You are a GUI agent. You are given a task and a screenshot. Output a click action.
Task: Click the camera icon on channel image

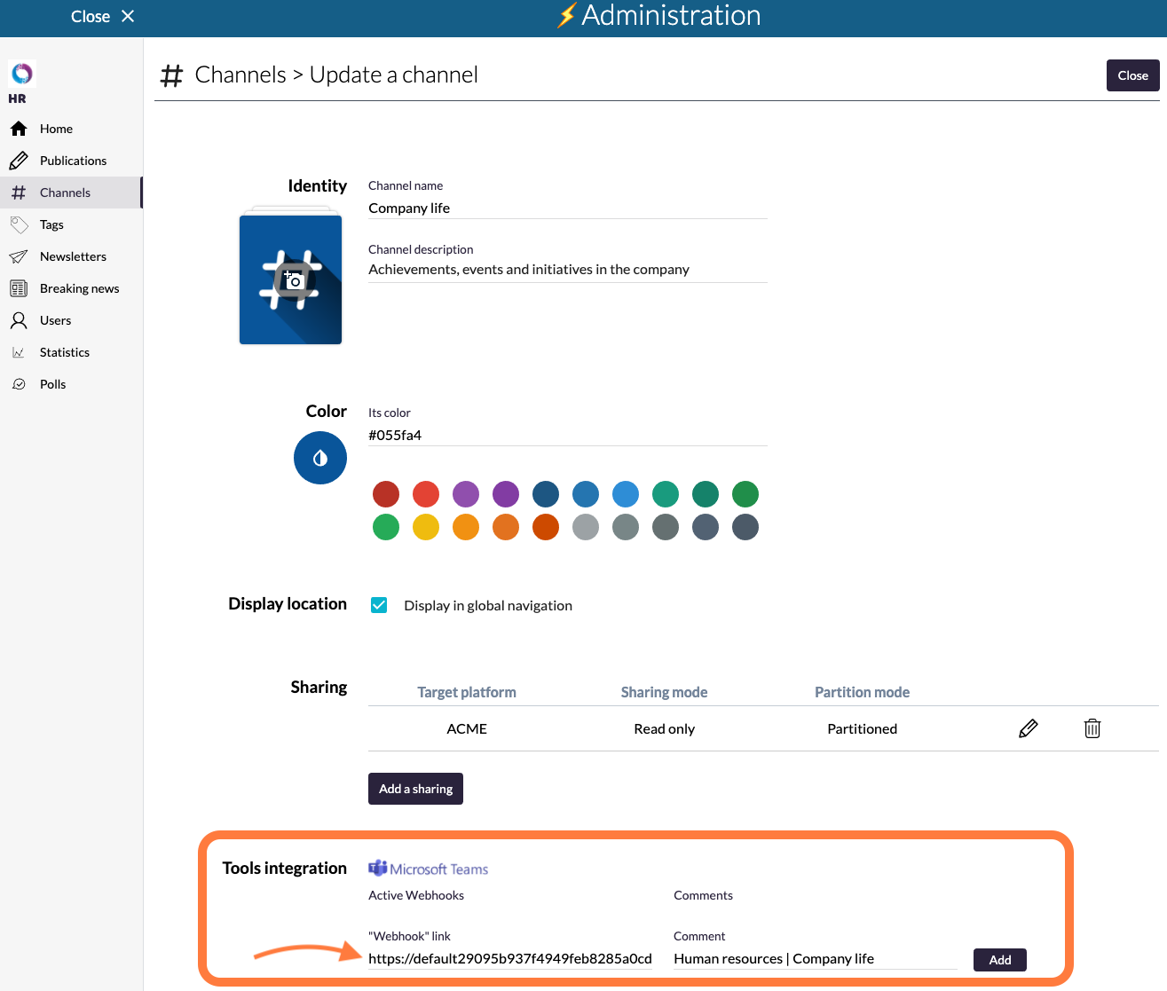coord(292,281)
